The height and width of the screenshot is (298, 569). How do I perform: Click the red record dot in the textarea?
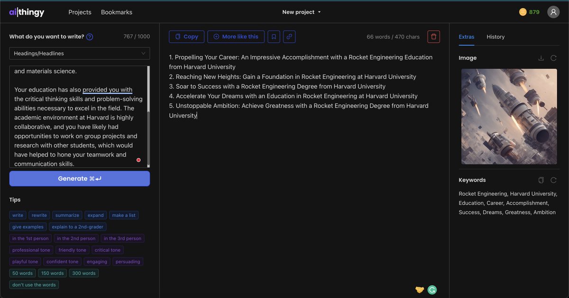pos(138,160)
